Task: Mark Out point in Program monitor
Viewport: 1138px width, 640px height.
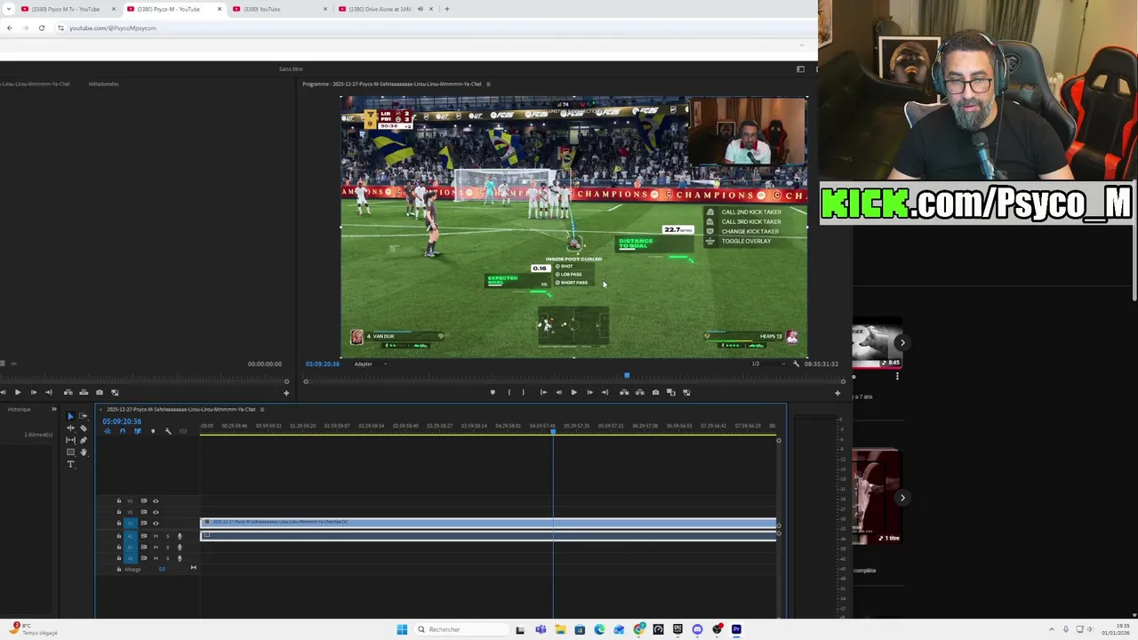Action: [523, 392]
